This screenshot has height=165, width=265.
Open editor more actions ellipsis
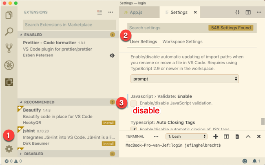(259, 12)
